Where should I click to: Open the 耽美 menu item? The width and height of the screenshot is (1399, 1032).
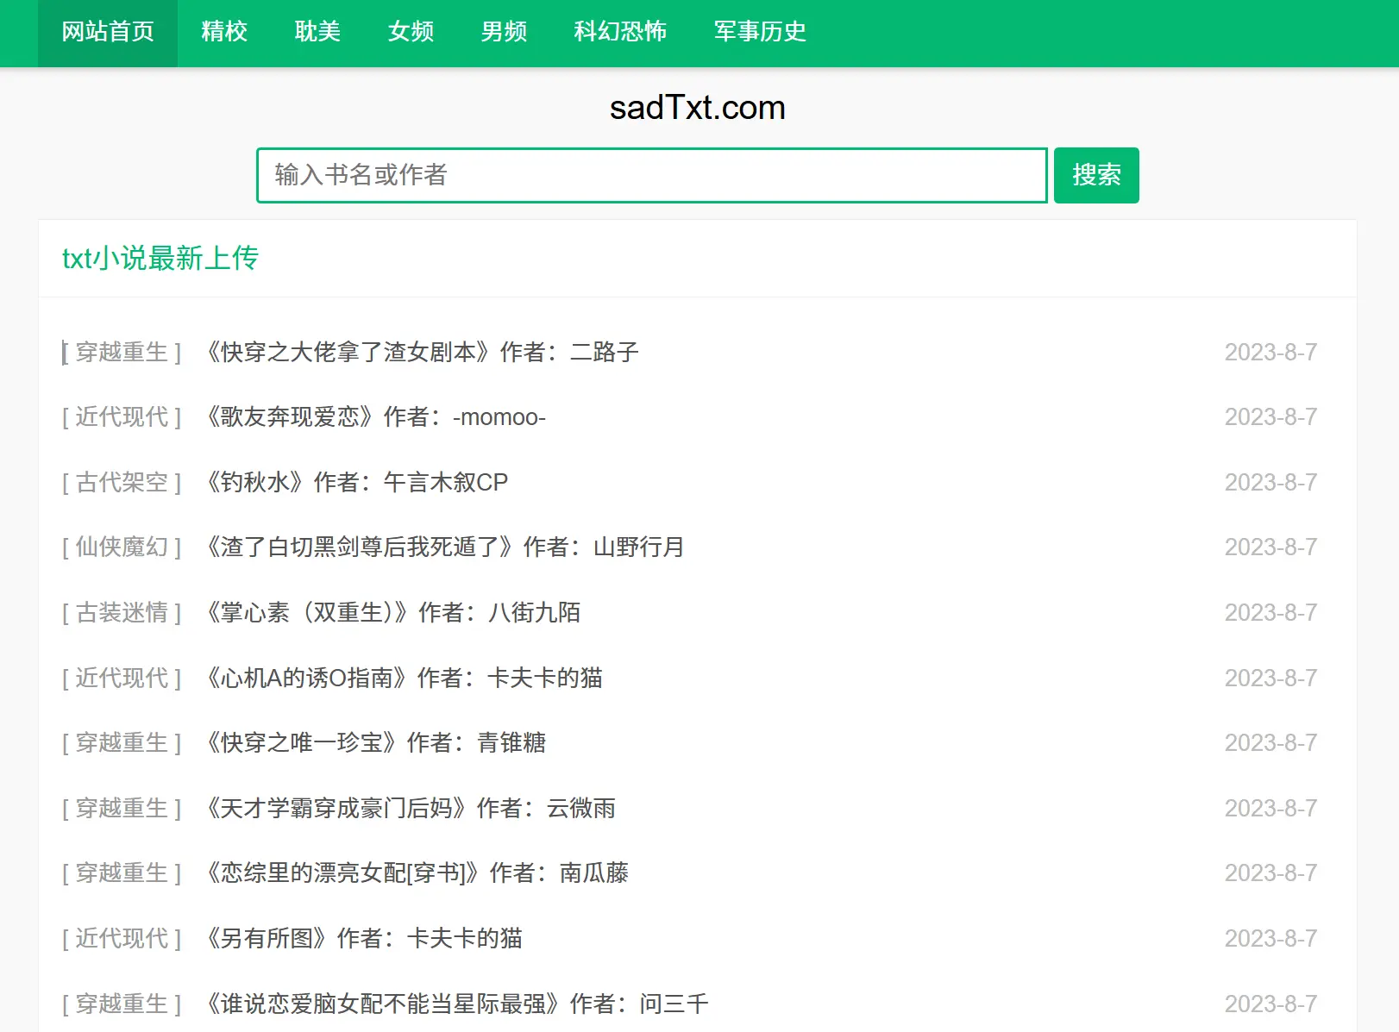[317, 32]
